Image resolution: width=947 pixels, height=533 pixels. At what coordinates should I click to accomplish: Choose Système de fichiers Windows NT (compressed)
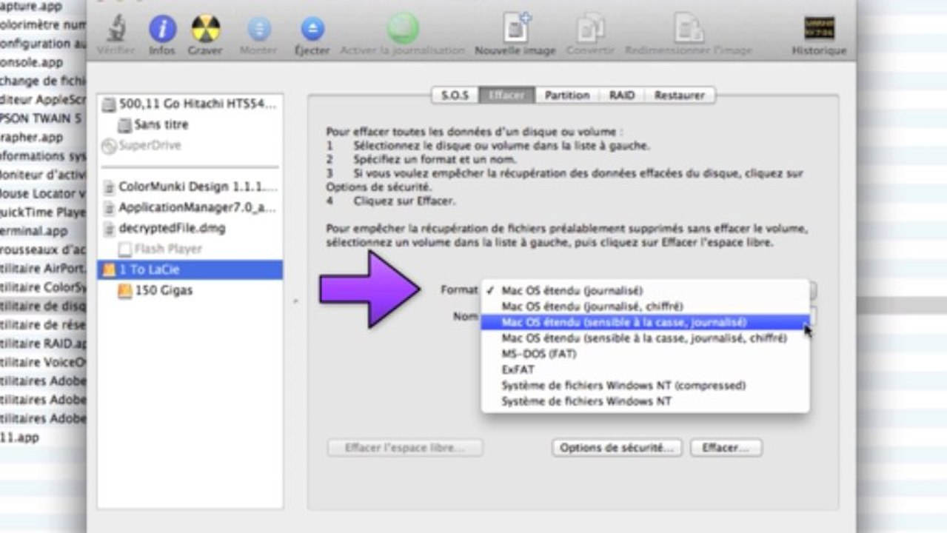pos(645,385)
